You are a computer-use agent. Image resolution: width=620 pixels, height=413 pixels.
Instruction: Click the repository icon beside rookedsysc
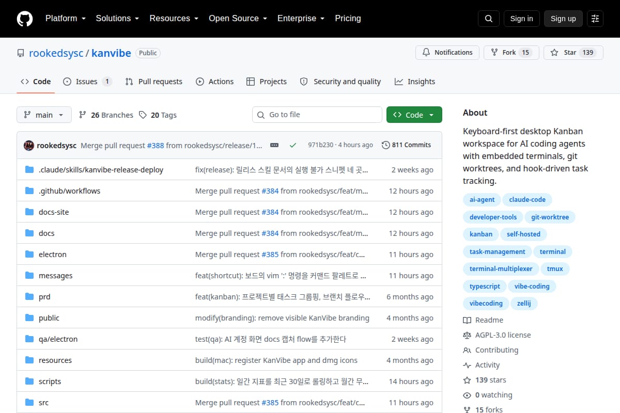click(x=21, y=53)
